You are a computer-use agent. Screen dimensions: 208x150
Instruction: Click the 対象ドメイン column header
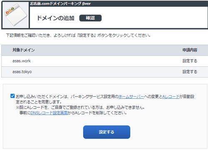coord(24,50)
